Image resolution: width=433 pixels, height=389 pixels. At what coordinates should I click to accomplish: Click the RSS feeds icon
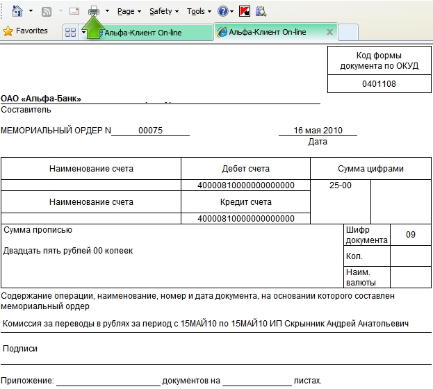(x=47, y=12)
